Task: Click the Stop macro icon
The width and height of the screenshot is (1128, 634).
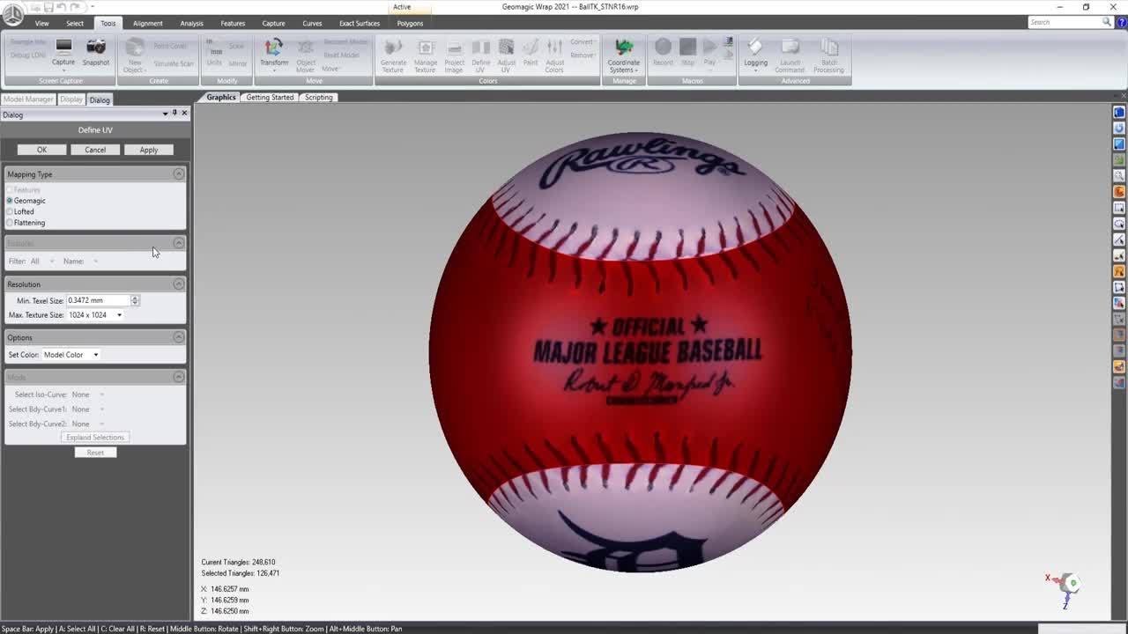Action: point(687,52)
